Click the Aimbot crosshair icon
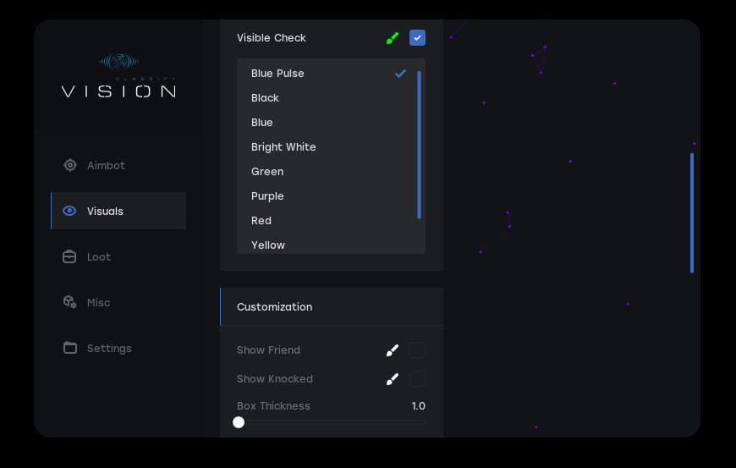 pyautogui.click(x=70, y=165)
